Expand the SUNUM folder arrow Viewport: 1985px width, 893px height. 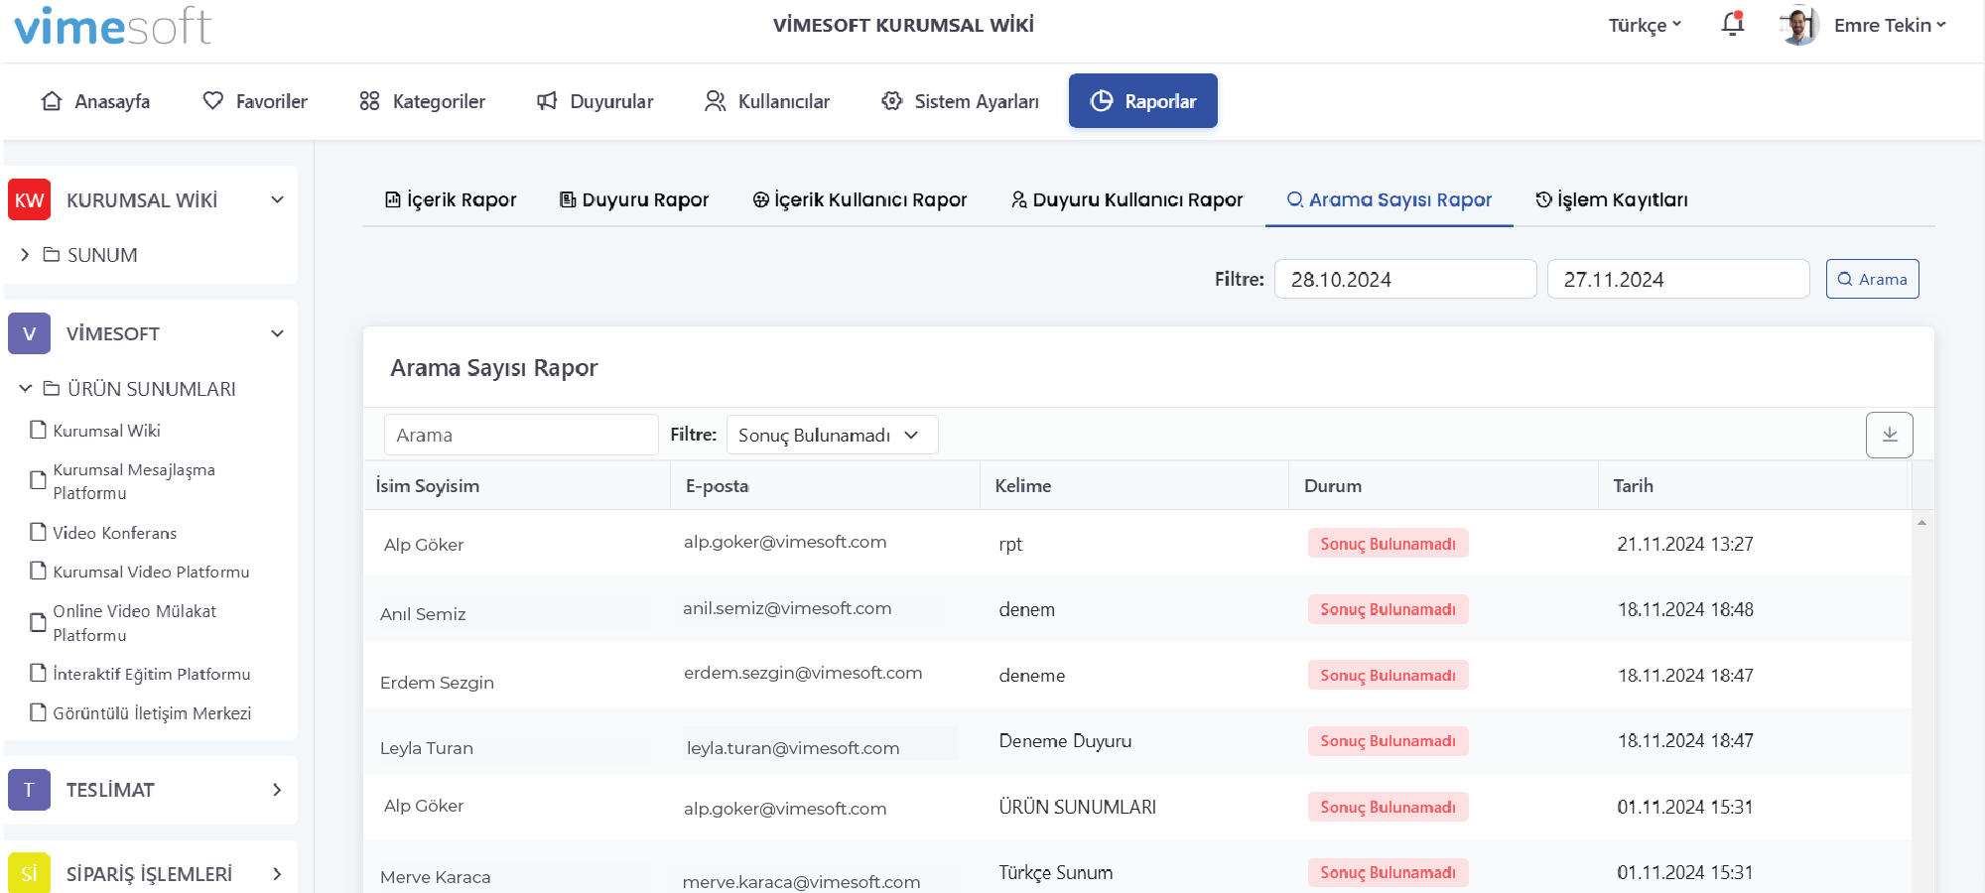[x=25, y=255]
